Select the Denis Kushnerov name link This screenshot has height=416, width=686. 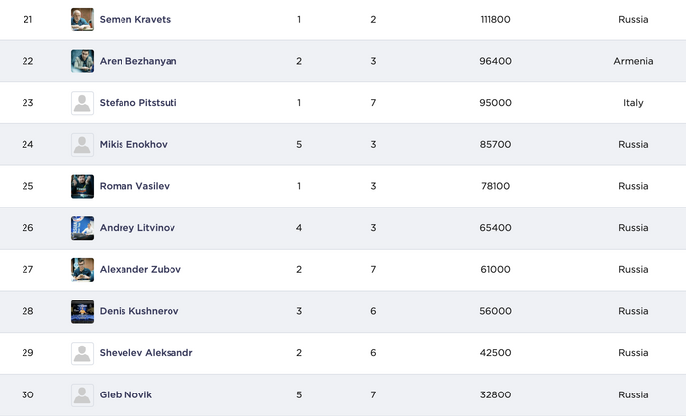coord(139,311)
